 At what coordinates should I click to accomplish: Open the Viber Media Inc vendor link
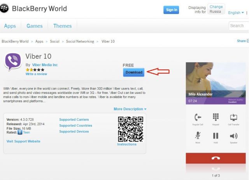45,65
